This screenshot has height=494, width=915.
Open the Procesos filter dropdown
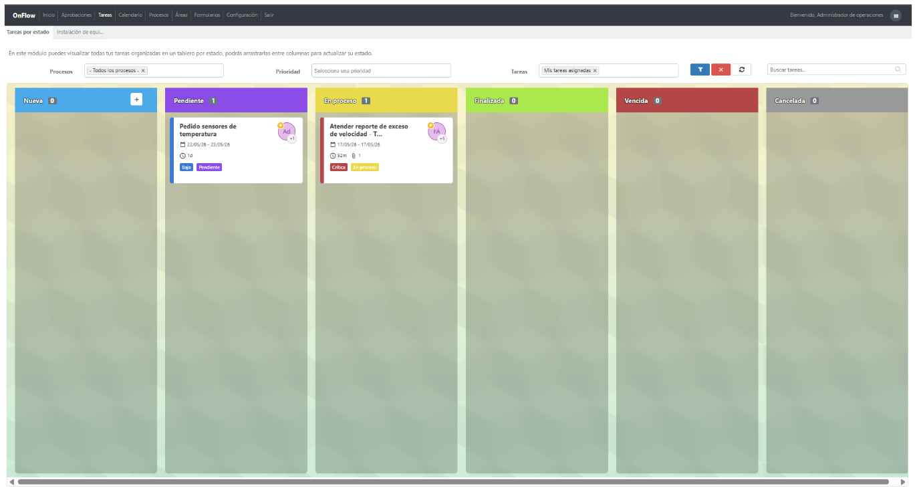[154, 70]
